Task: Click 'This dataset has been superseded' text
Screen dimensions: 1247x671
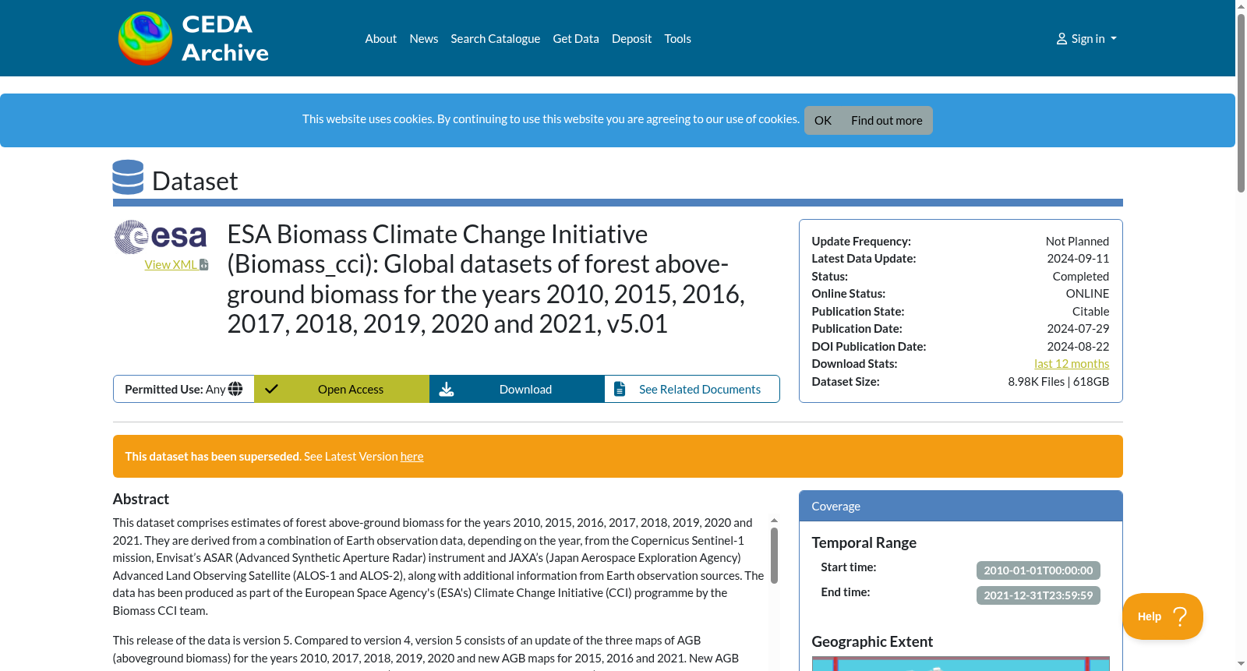Action: coord(212,457)
